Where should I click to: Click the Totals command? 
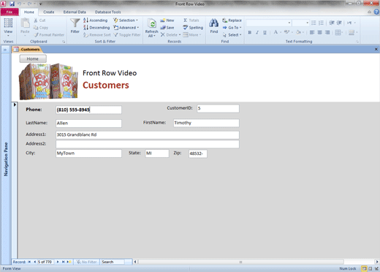click(x=191, y=20)
